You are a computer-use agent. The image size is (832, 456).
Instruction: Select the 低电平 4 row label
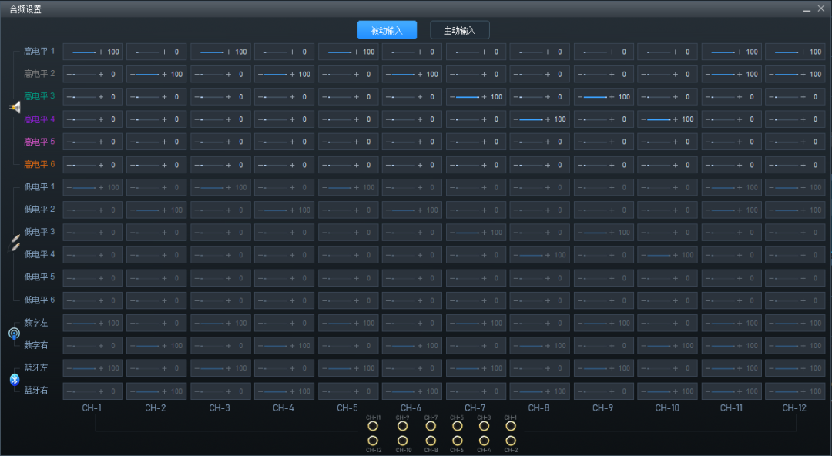[39, 254]
